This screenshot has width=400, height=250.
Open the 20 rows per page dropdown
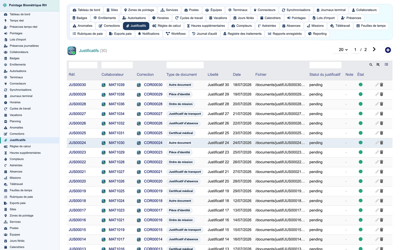click(343, 50)
